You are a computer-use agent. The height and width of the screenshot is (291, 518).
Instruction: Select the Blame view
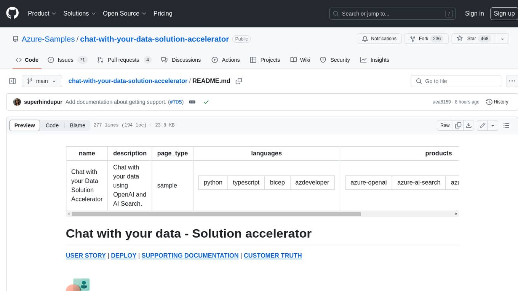click(x=77, y=125)
